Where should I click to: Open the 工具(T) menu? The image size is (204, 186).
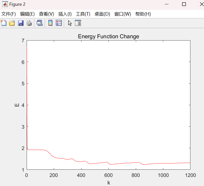click(x=83, y=14)
